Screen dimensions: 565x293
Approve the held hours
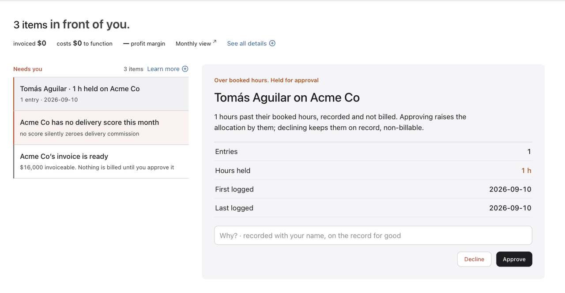(x=514, y=259)
